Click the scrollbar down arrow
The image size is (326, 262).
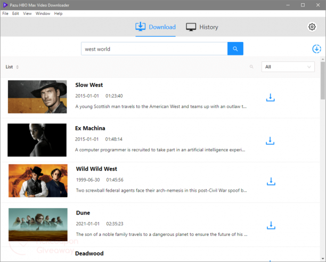click(323, 259)
